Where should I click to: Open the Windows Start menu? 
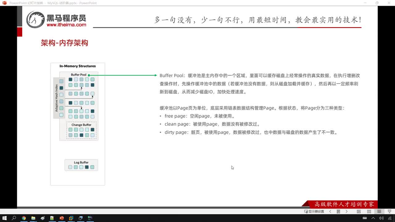(x=4, y=218)
